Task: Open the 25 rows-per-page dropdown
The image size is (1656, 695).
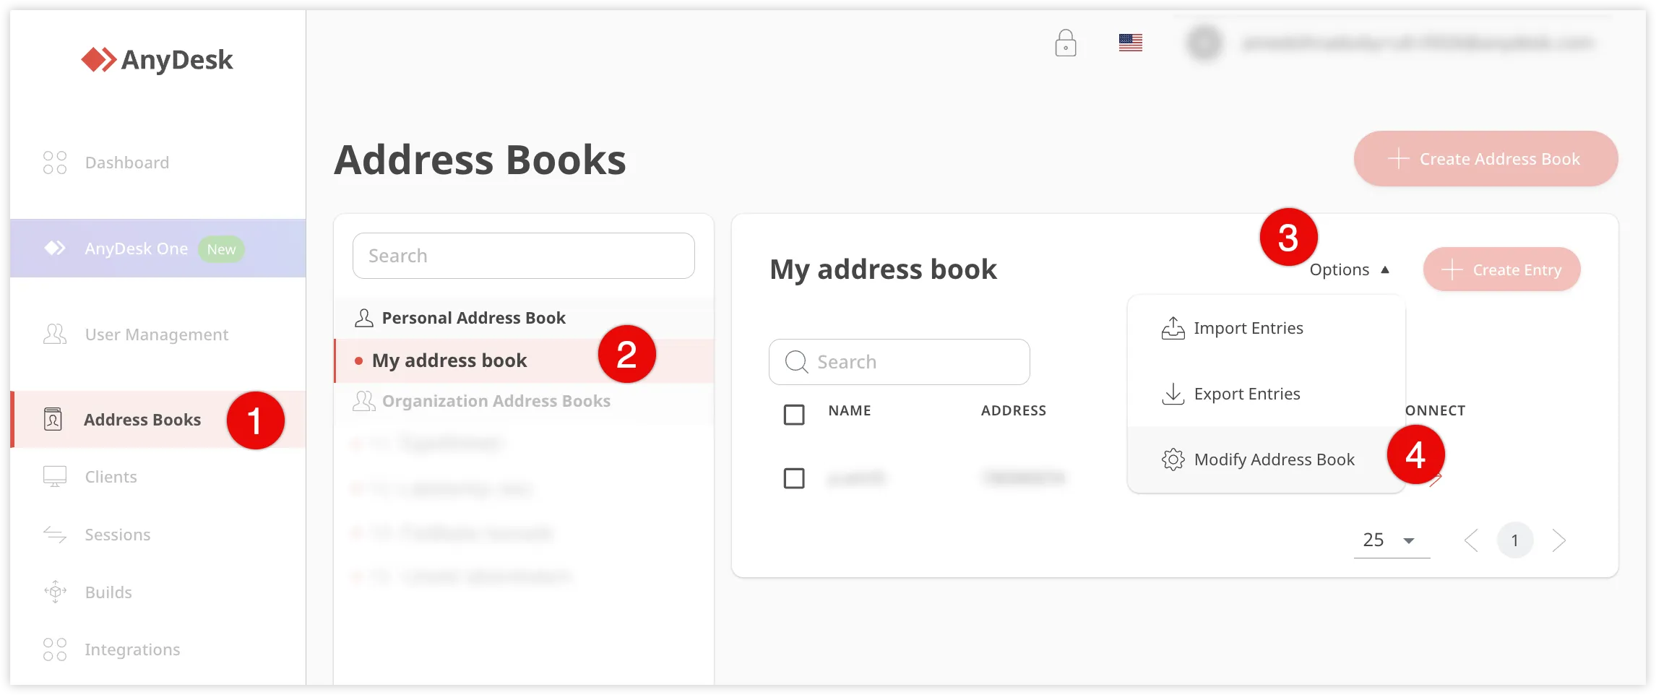Action: tap(1391, 540)
